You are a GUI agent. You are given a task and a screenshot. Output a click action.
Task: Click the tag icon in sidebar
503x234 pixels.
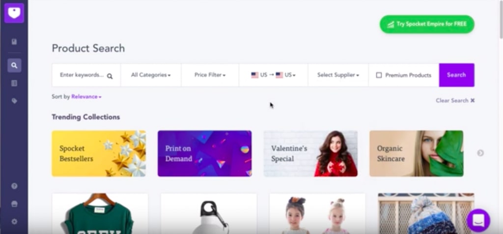point(14,101)
